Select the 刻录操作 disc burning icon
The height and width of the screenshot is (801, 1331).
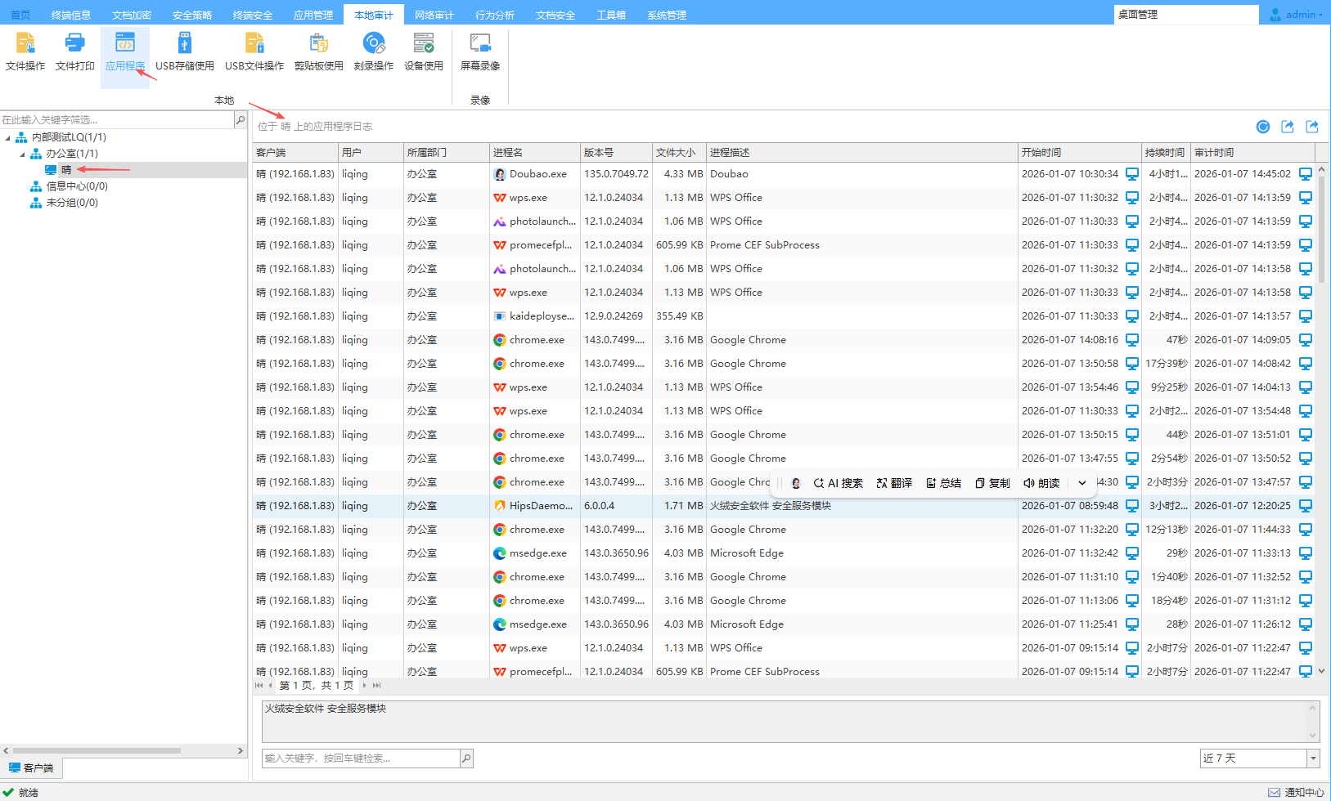pyautogui.click(x=373, y=51)
